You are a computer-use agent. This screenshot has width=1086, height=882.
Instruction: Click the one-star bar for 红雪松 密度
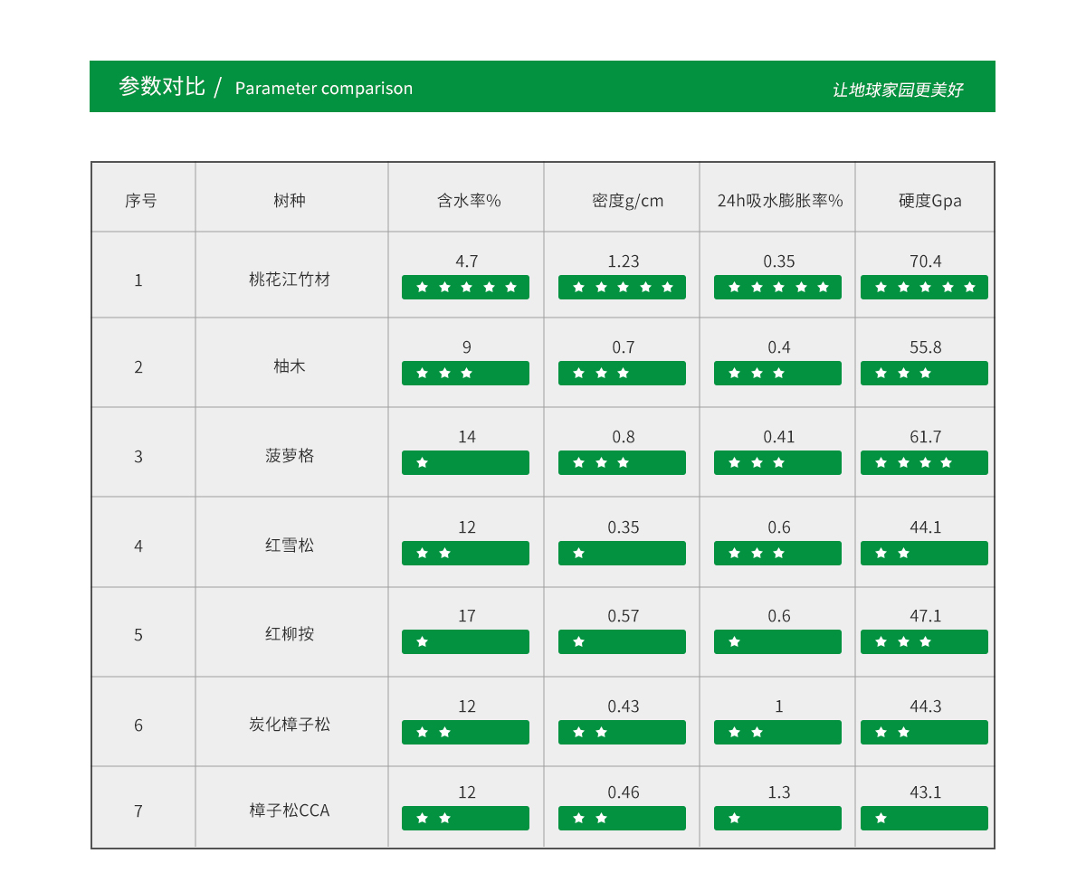click(x=622, y=552)
